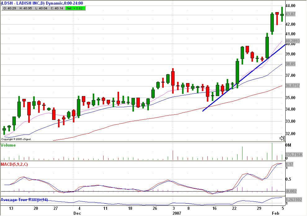
Task: Click the 35.00 price axis label
Action: pyautogui.click(x=290, y=98)
